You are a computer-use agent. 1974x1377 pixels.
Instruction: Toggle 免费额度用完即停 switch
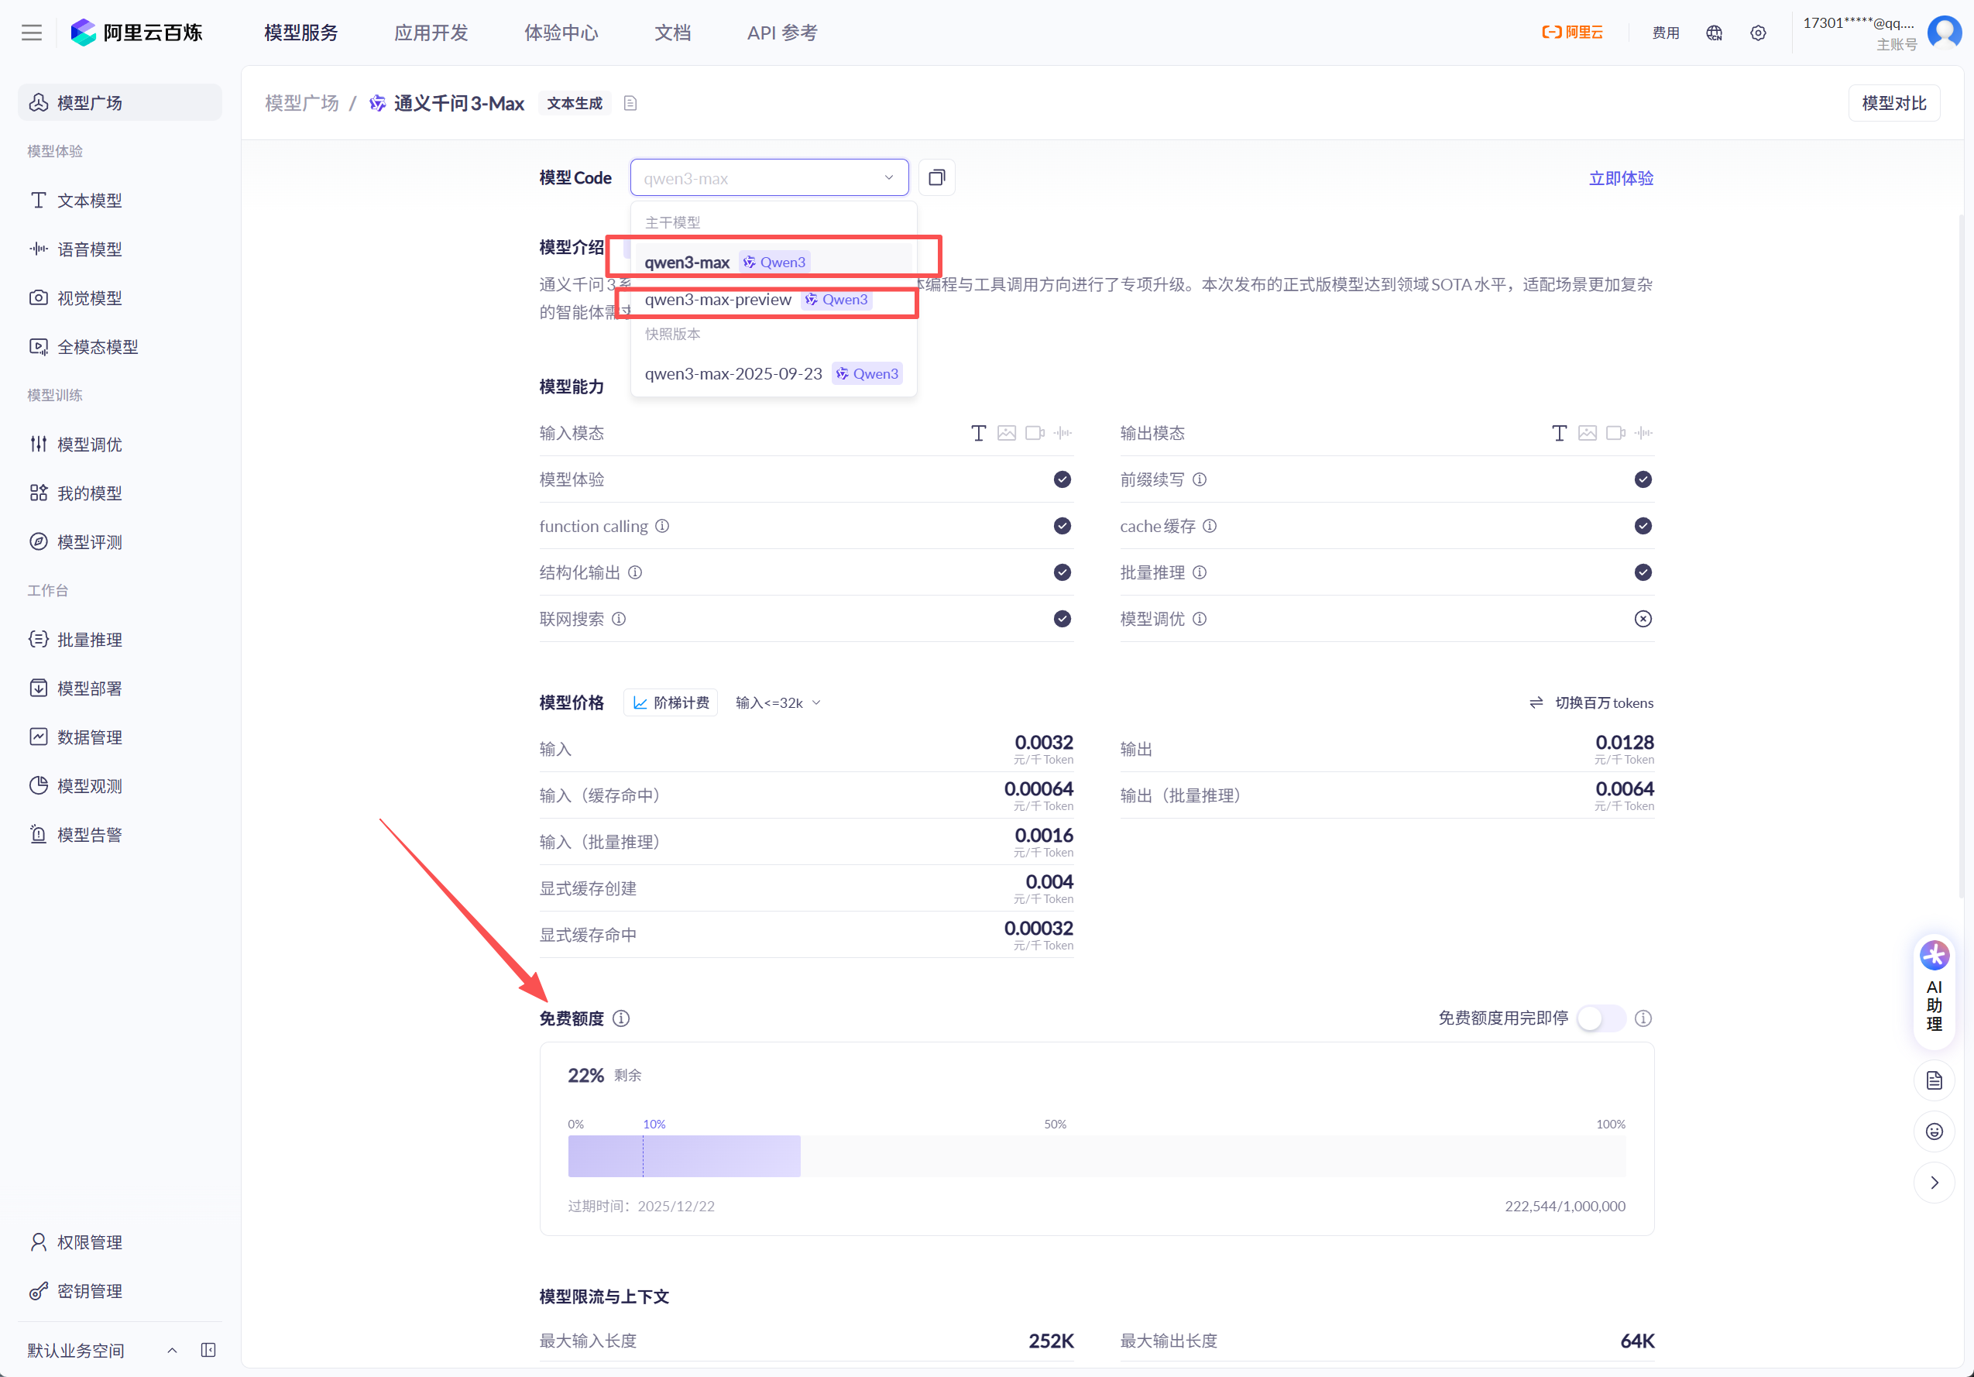pyautogui.click(x=1601, y=1018)
